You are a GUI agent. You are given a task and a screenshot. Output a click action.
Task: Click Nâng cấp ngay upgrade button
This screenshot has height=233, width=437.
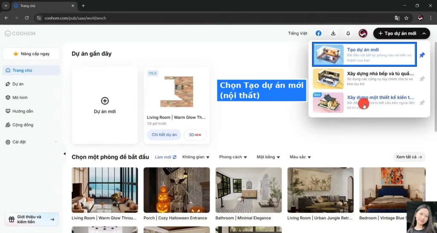pos(31,54)
